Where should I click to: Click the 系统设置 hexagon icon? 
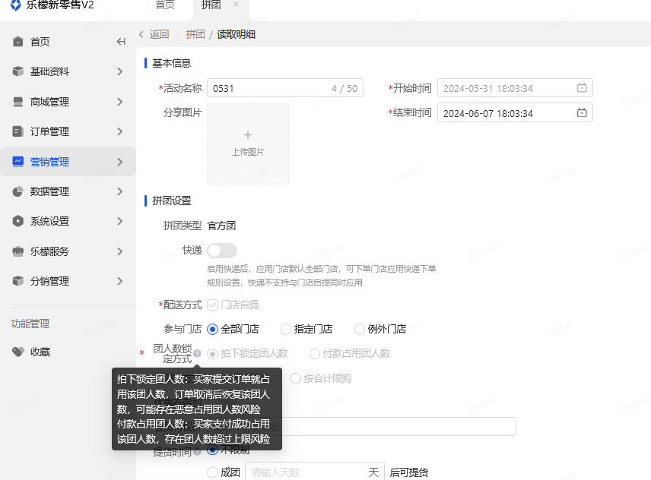[x=17, y=221]
